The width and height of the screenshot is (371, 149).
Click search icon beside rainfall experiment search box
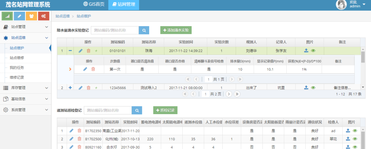tap(144, 31)
